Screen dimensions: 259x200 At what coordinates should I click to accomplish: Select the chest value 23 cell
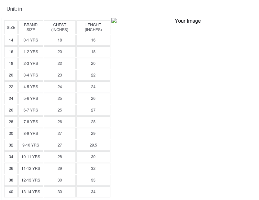pos(60,75)
